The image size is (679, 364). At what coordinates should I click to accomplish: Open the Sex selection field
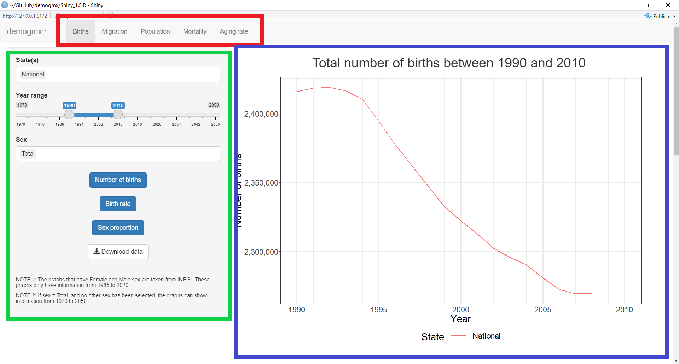tap(118, 154)
